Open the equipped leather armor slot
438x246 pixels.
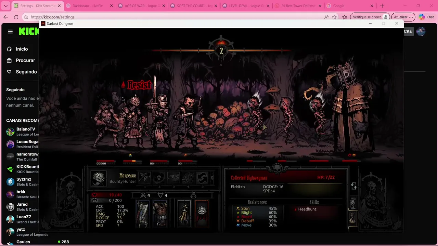click(x=159, y=214)
